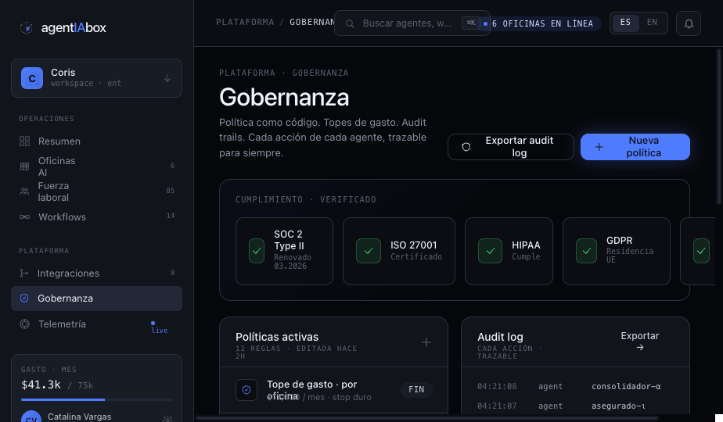Click PLATAFORMA in the top breadcrumb
723x422 pixels.
click(245, 22)
